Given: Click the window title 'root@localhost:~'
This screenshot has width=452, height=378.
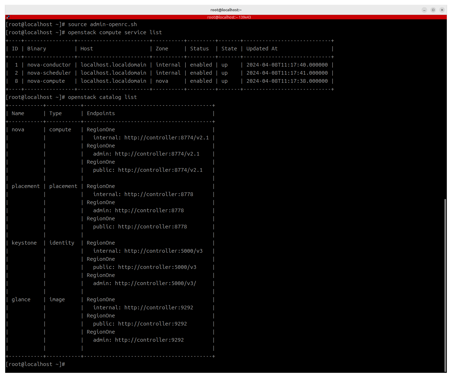Looking at the screenshot, I should click(226, 10).
